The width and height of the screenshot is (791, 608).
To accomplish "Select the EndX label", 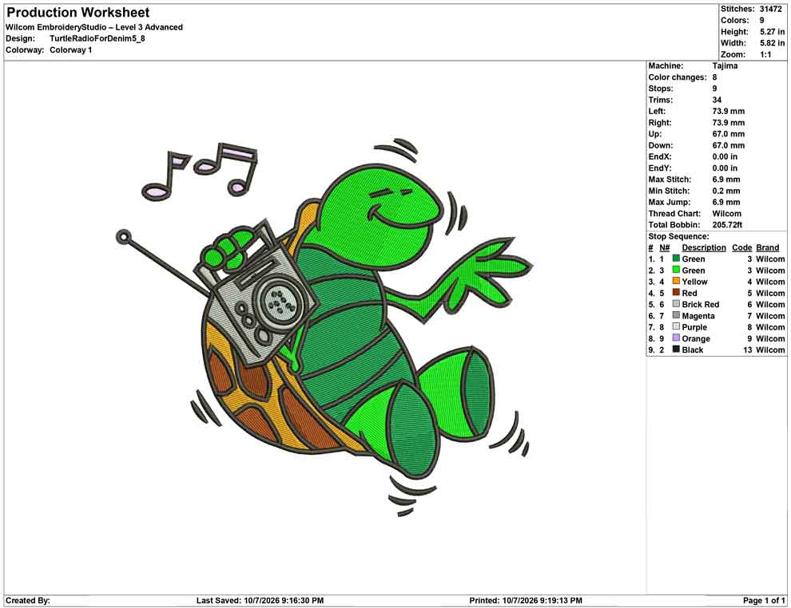I will [x=660, y=156].
